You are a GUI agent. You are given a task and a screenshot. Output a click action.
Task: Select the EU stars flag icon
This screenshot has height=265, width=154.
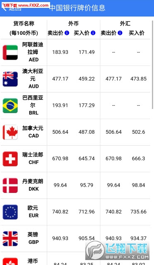pos(10,212)
